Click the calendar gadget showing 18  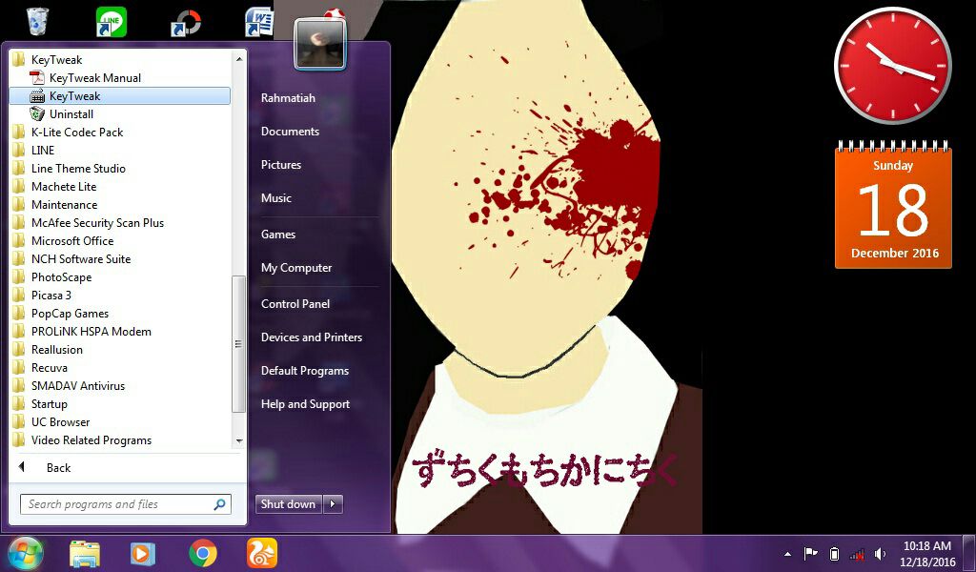pyautogui.click(x=893, y=205)
